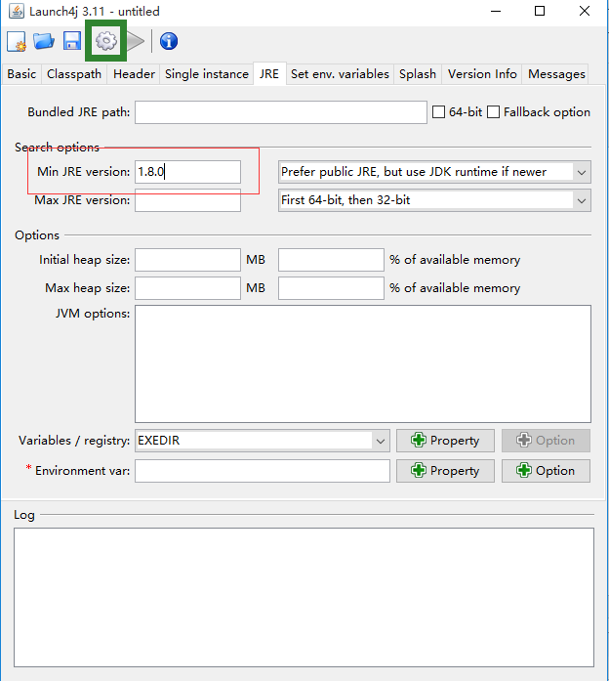Open the Set env. variables tab
609x681 pixels.
[x=340, y=74]
